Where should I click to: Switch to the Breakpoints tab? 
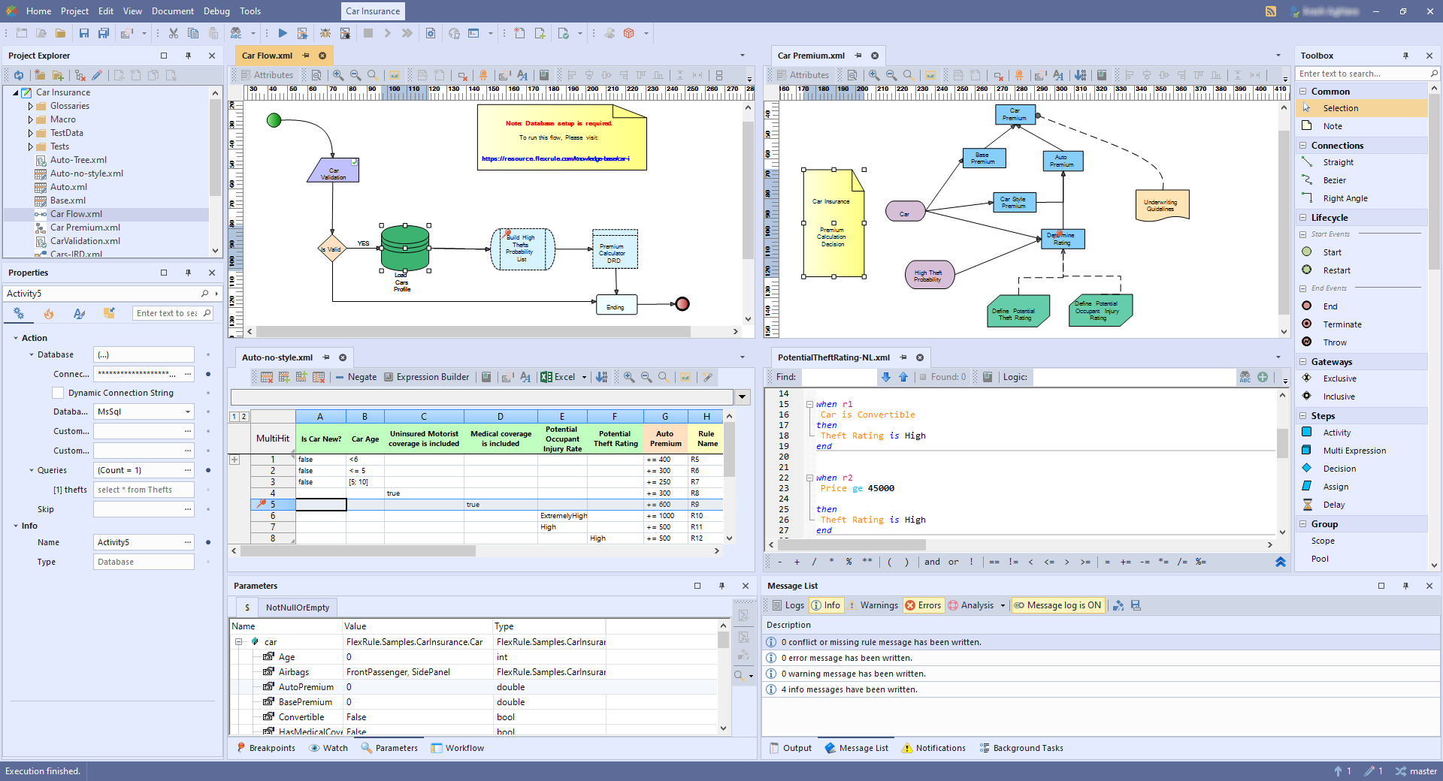[x=265, y=748]
